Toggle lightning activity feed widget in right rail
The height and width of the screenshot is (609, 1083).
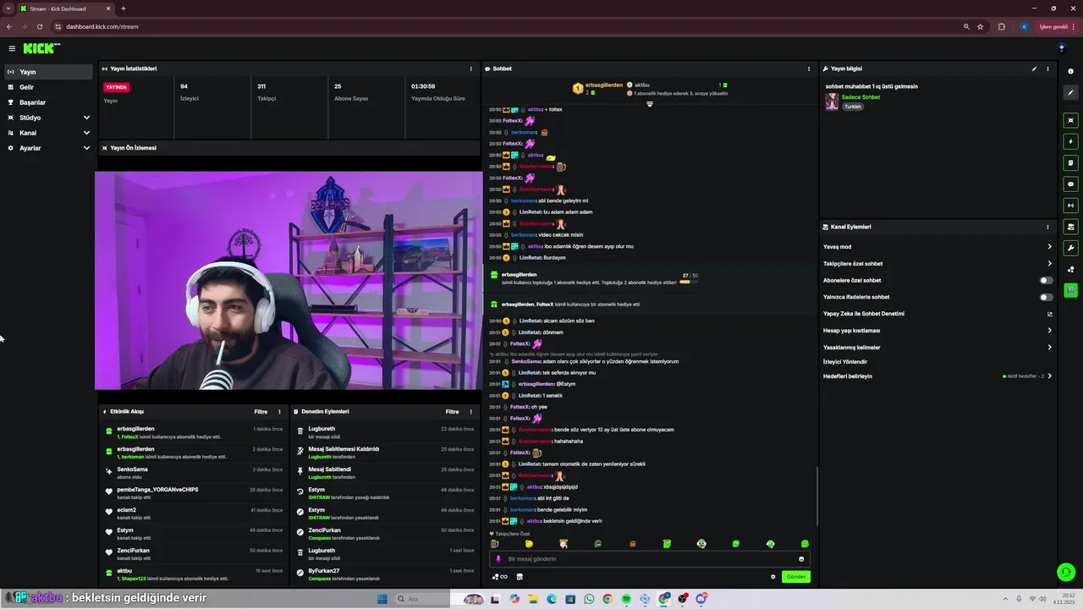pyautogui.click(x=1070, y=141)
